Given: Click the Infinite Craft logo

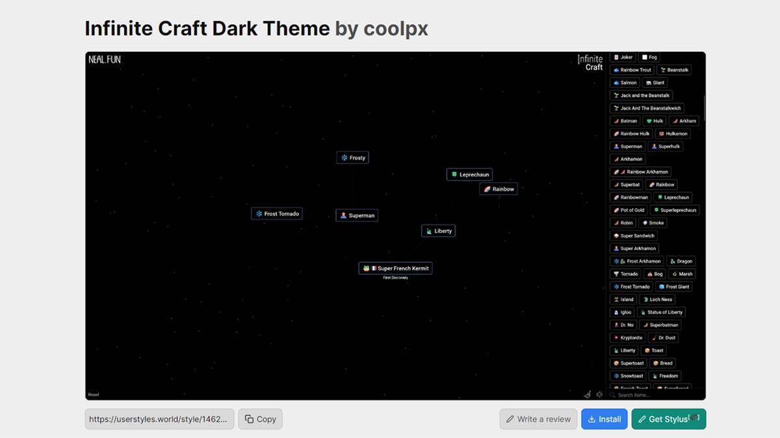Looking at the screenshot, I should (x=591, y=63).
